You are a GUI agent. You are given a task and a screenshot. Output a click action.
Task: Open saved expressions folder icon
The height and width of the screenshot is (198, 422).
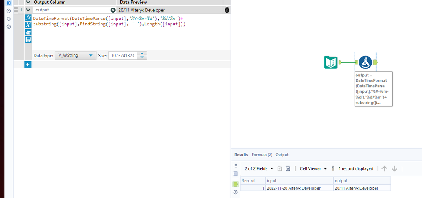28,32
